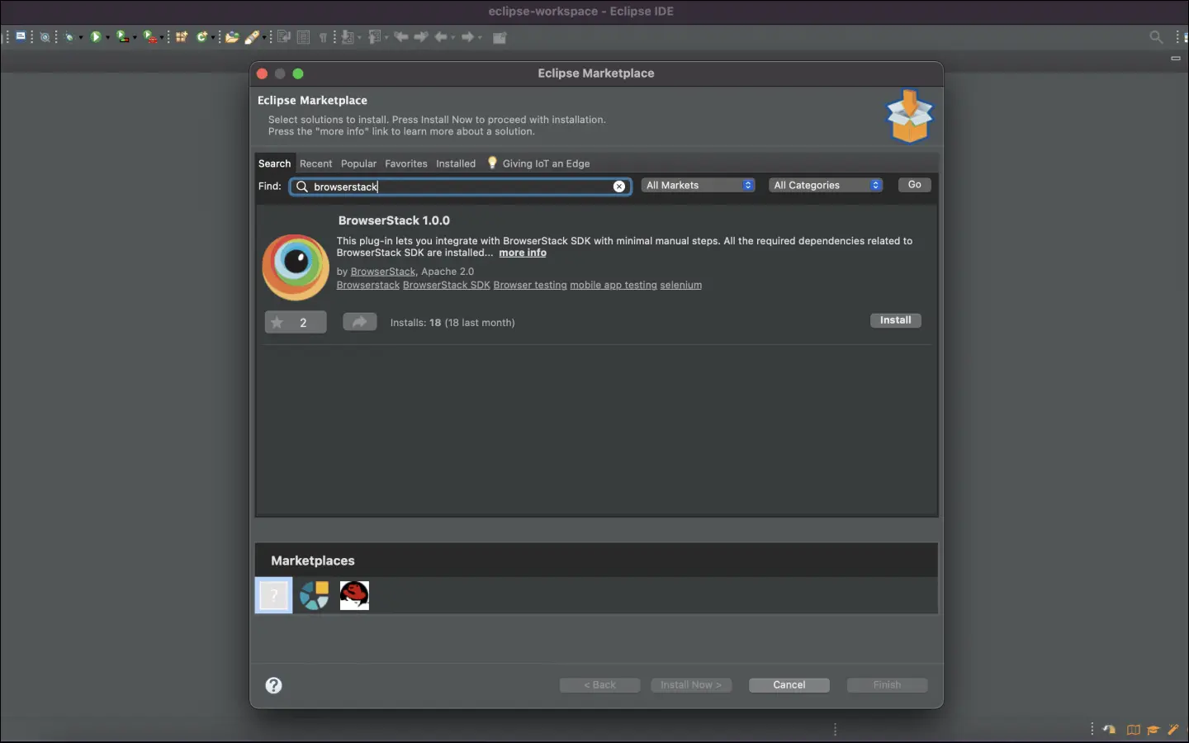Open help with the question mark icon
Viewport: 1189px width, 743px height.
point(273,685)
